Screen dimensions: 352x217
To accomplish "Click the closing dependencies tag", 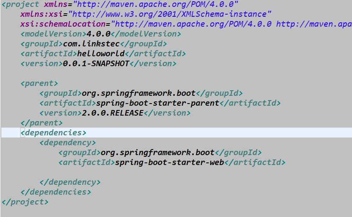I will [x=56, y=192].
